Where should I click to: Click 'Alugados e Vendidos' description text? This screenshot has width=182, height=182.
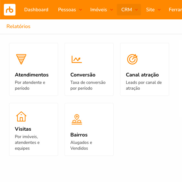click(81, 145)
